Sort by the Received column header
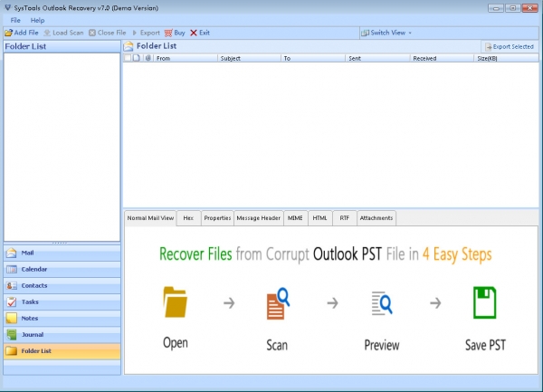The height and width of the screenshot is (392, 543). click(442, 58)
